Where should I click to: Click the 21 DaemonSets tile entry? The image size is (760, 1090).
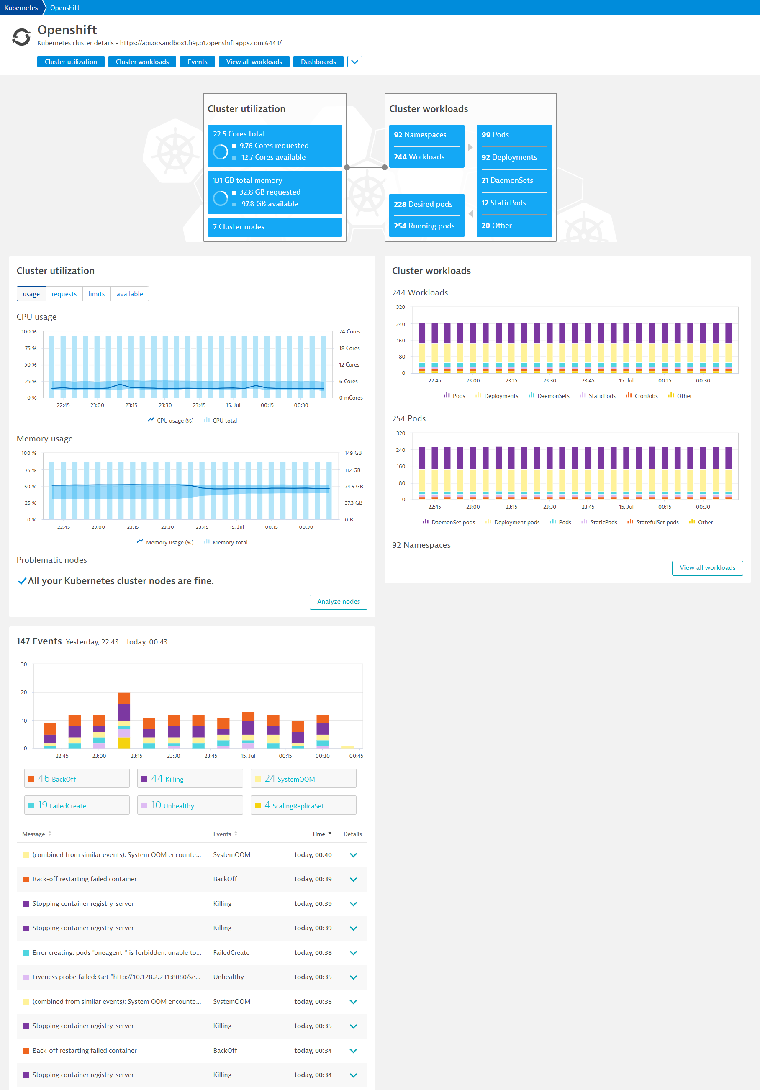pos(507,180)
